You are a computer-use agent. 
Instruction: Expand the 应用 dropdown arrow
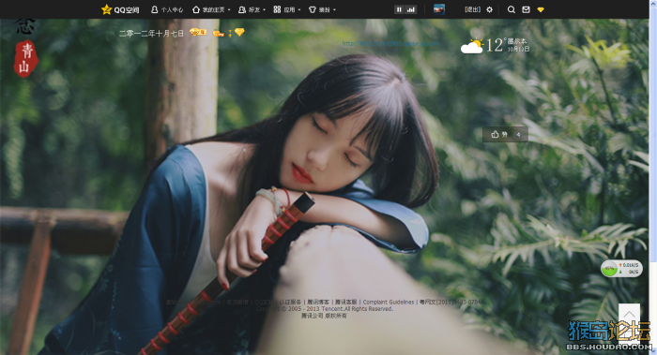299,10
